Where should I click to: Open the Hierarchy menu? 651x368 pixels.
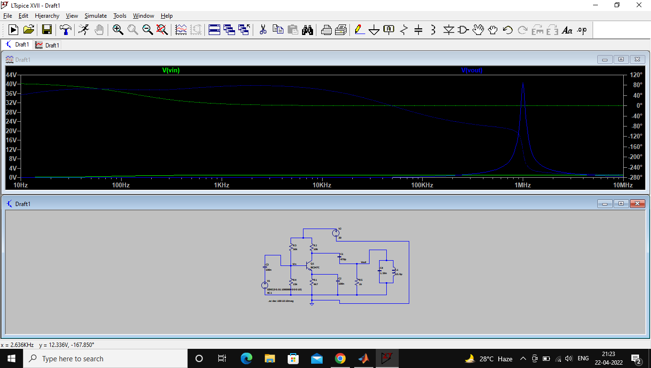coord(47,16)
